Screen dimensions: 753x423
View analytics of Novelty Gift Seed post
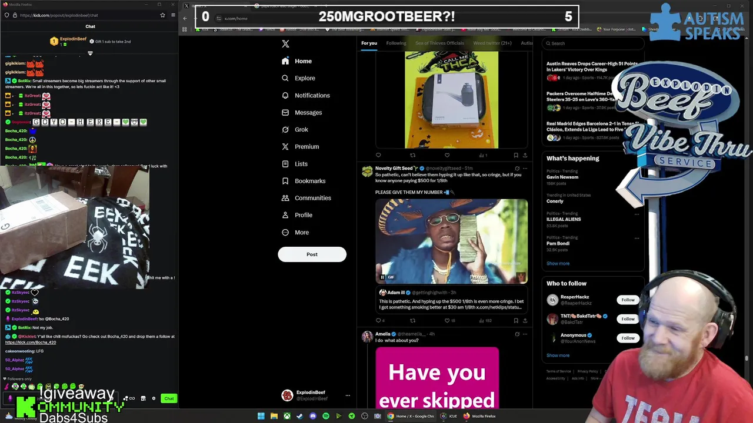point(485,320)
